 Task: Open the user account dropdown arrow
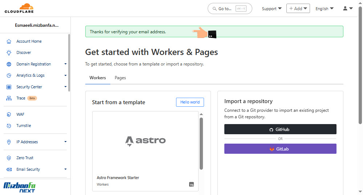coord(351,8)
